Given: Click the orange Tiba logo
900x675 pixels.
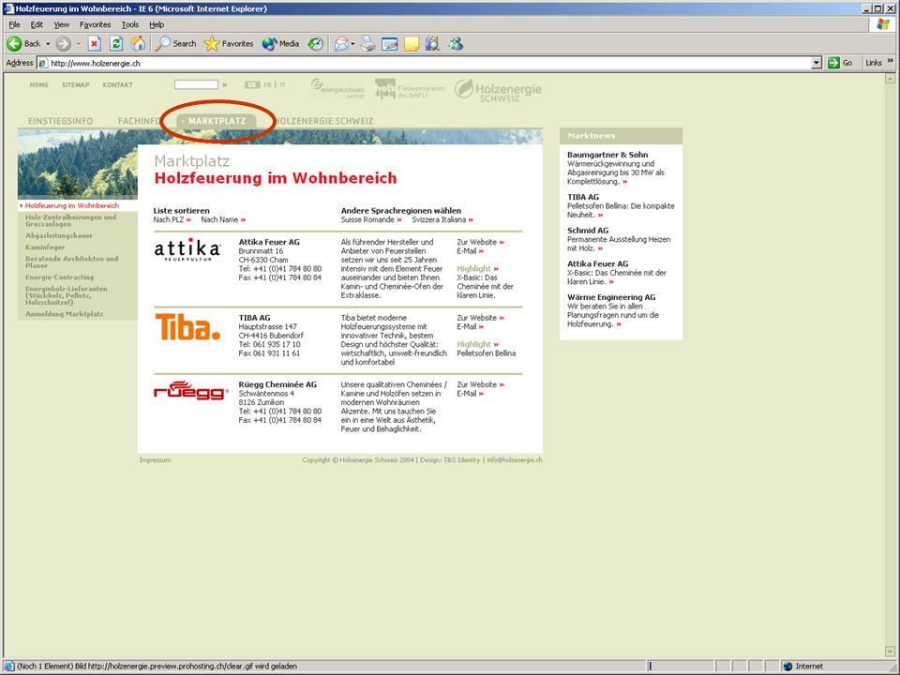Looking at the screenshot, I should (187, 326).
